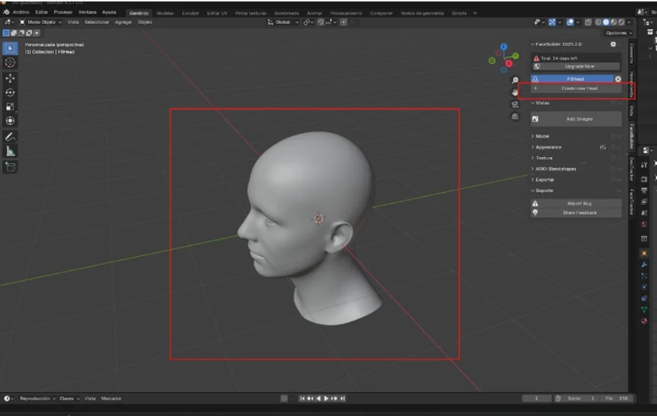This screenshot has width=657, height=416.
Task: Select the Scale tool
Action: click(x=10, y=108)
